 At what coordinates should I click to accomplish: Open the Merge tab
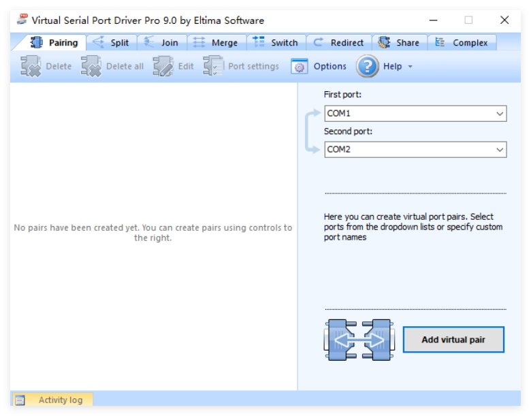tap(216, 43)
